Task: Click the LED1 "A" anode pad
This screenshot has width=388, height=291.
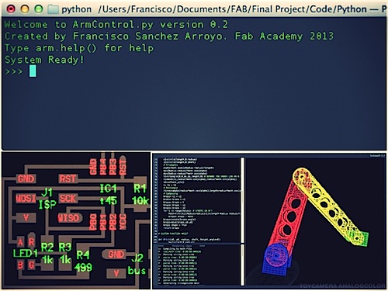Action: pos(20,242)
